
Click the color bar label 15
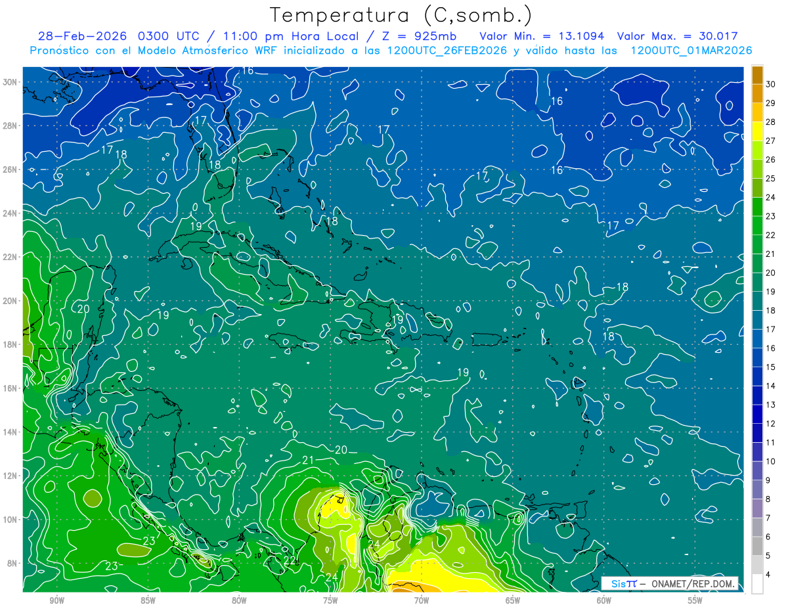(771, 367)
